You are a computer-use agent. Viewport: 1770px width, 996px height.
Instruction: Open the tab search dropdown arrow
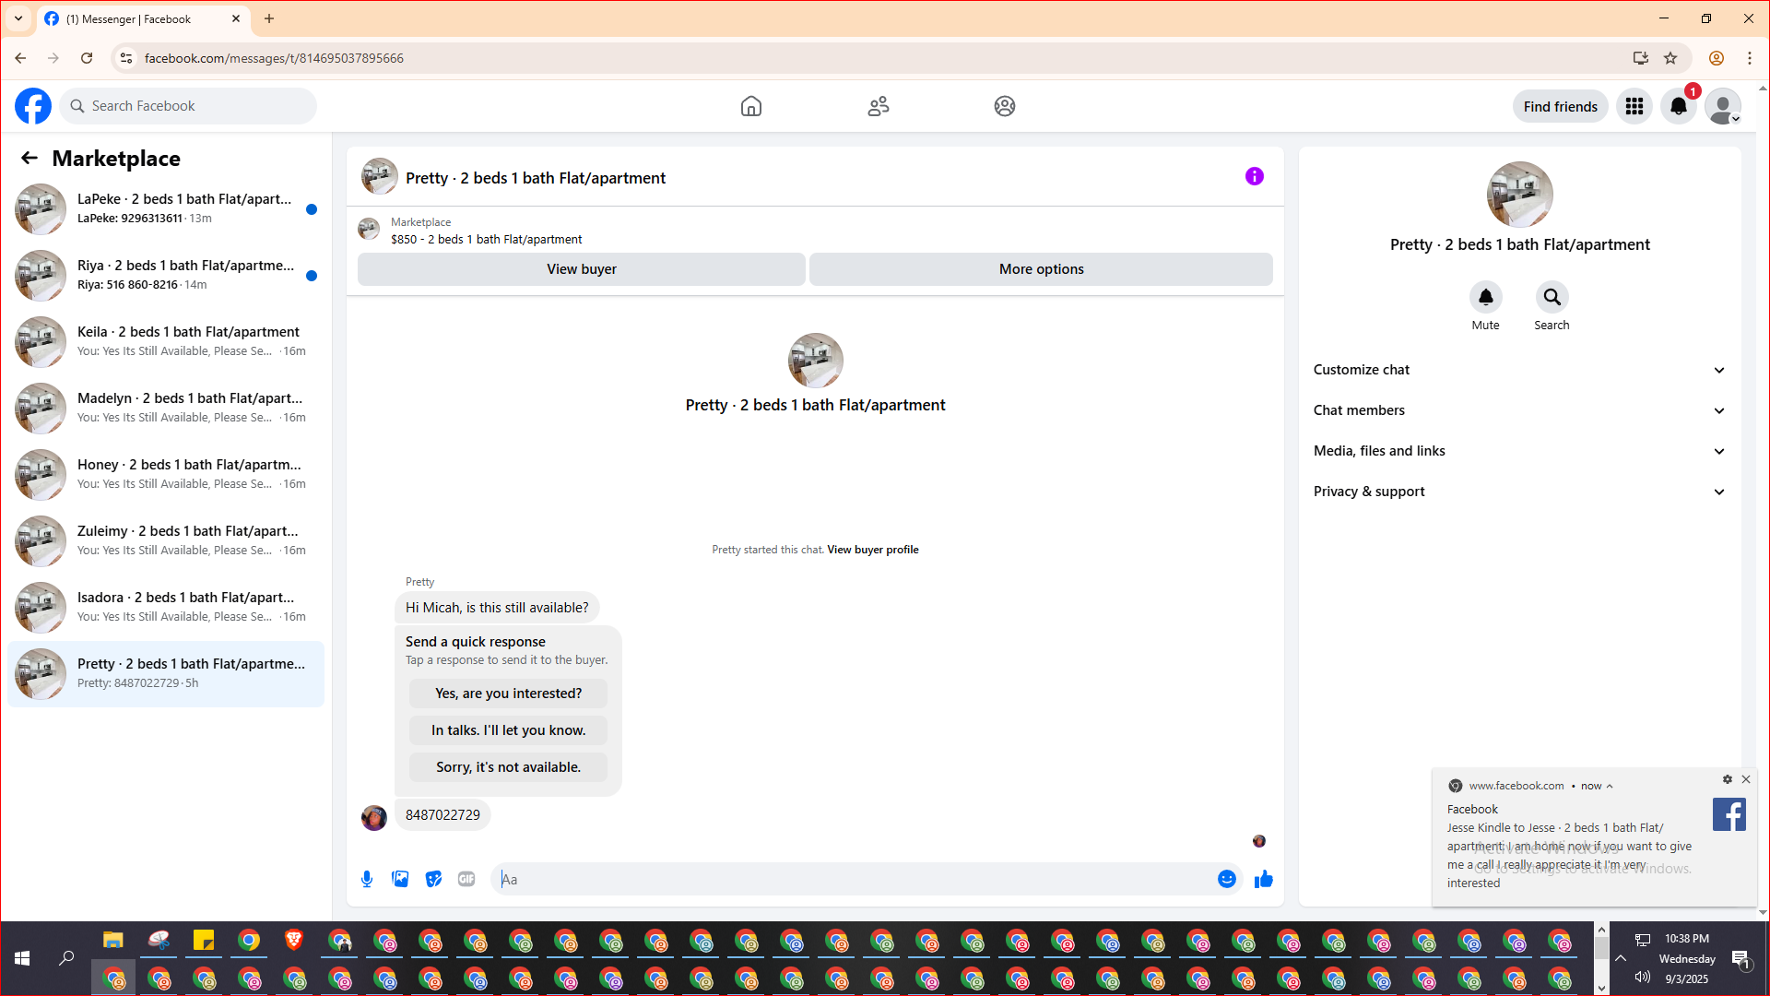click(18, 18)
